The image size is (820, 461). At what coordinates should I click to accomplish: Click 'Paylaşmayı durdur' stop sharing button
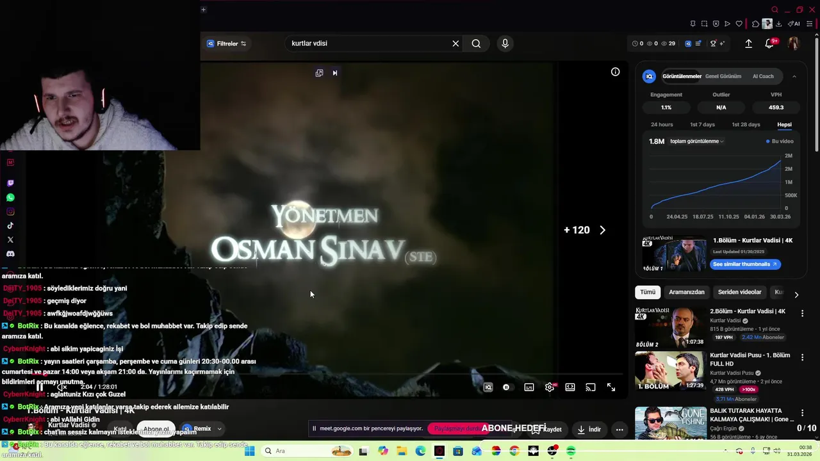[457, 428]
